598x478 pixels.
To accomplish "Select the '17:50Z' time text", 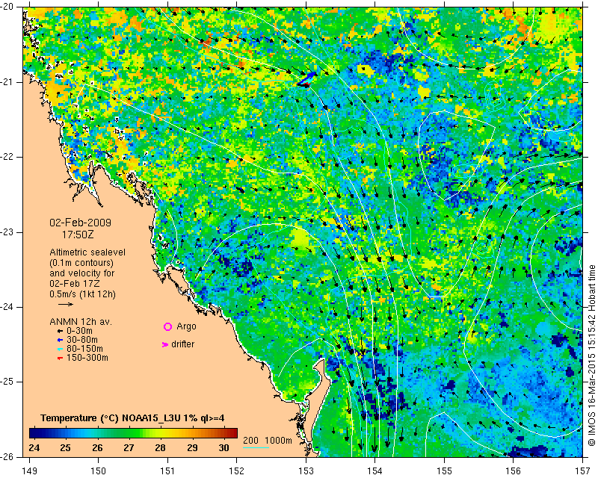I will [78, 235].
